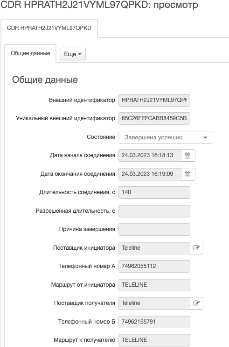Expand the Состояние dropdown
This screenshot has width=229, height=347.
pyautogui.click(x=166, y=137)
